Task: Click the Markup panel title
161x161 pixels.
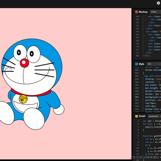Action: click(143, 12)
